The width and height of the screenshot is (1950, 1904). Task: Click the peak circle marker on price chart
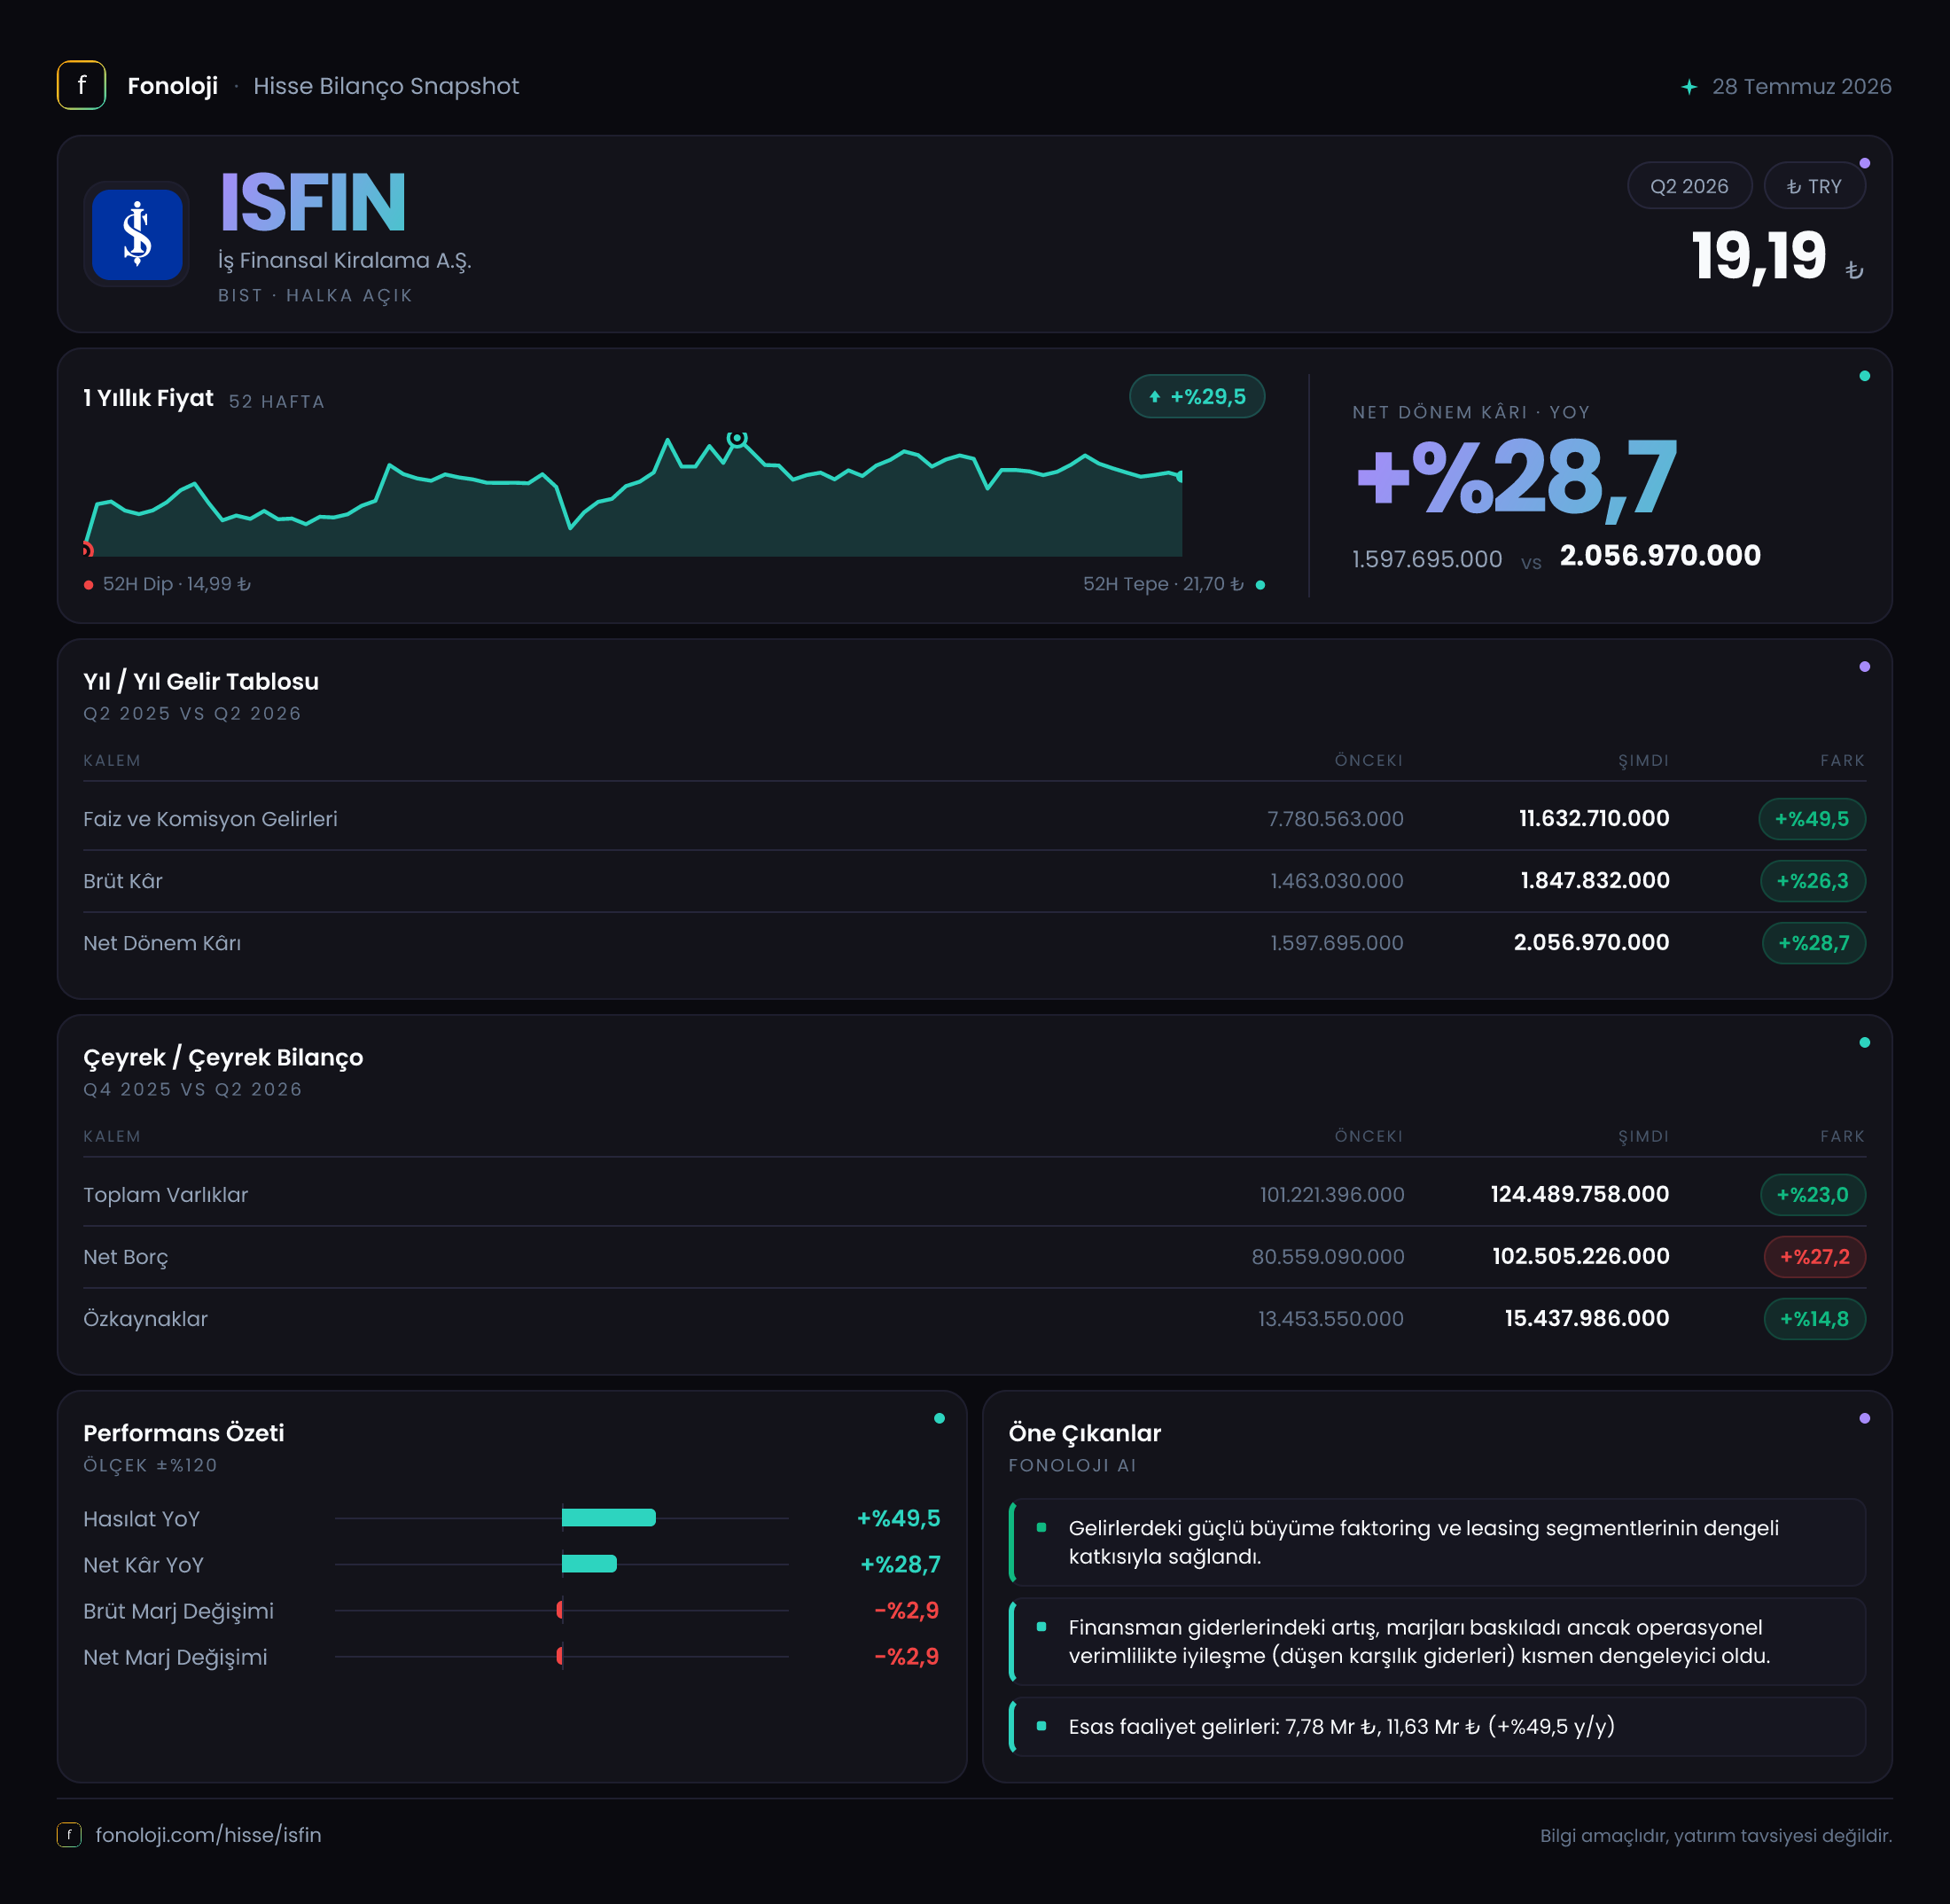coord(737,437)
